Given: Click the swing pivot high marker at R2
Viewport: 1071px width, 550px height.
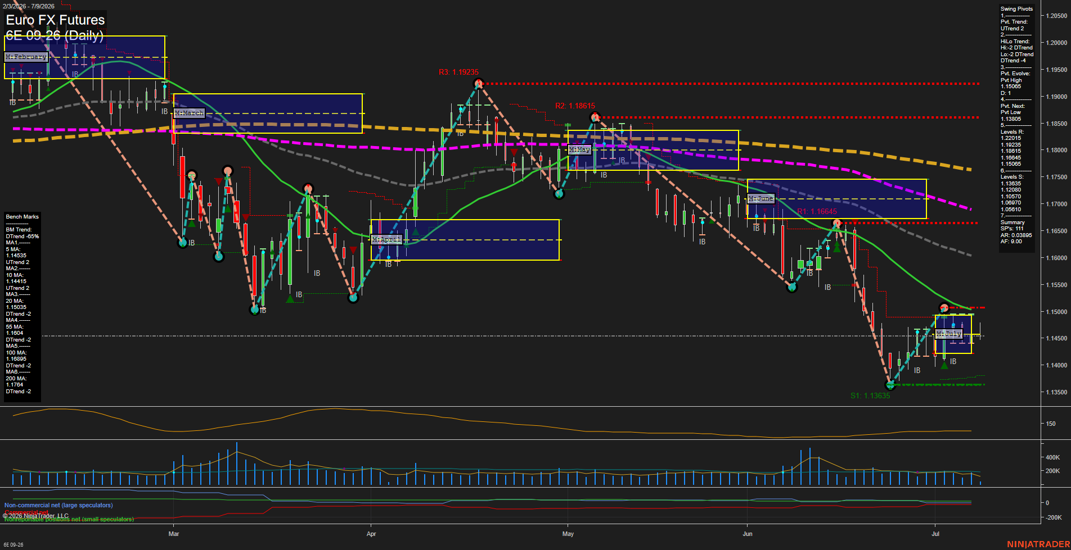Looking at the screenshot, I should coord(595,117).
